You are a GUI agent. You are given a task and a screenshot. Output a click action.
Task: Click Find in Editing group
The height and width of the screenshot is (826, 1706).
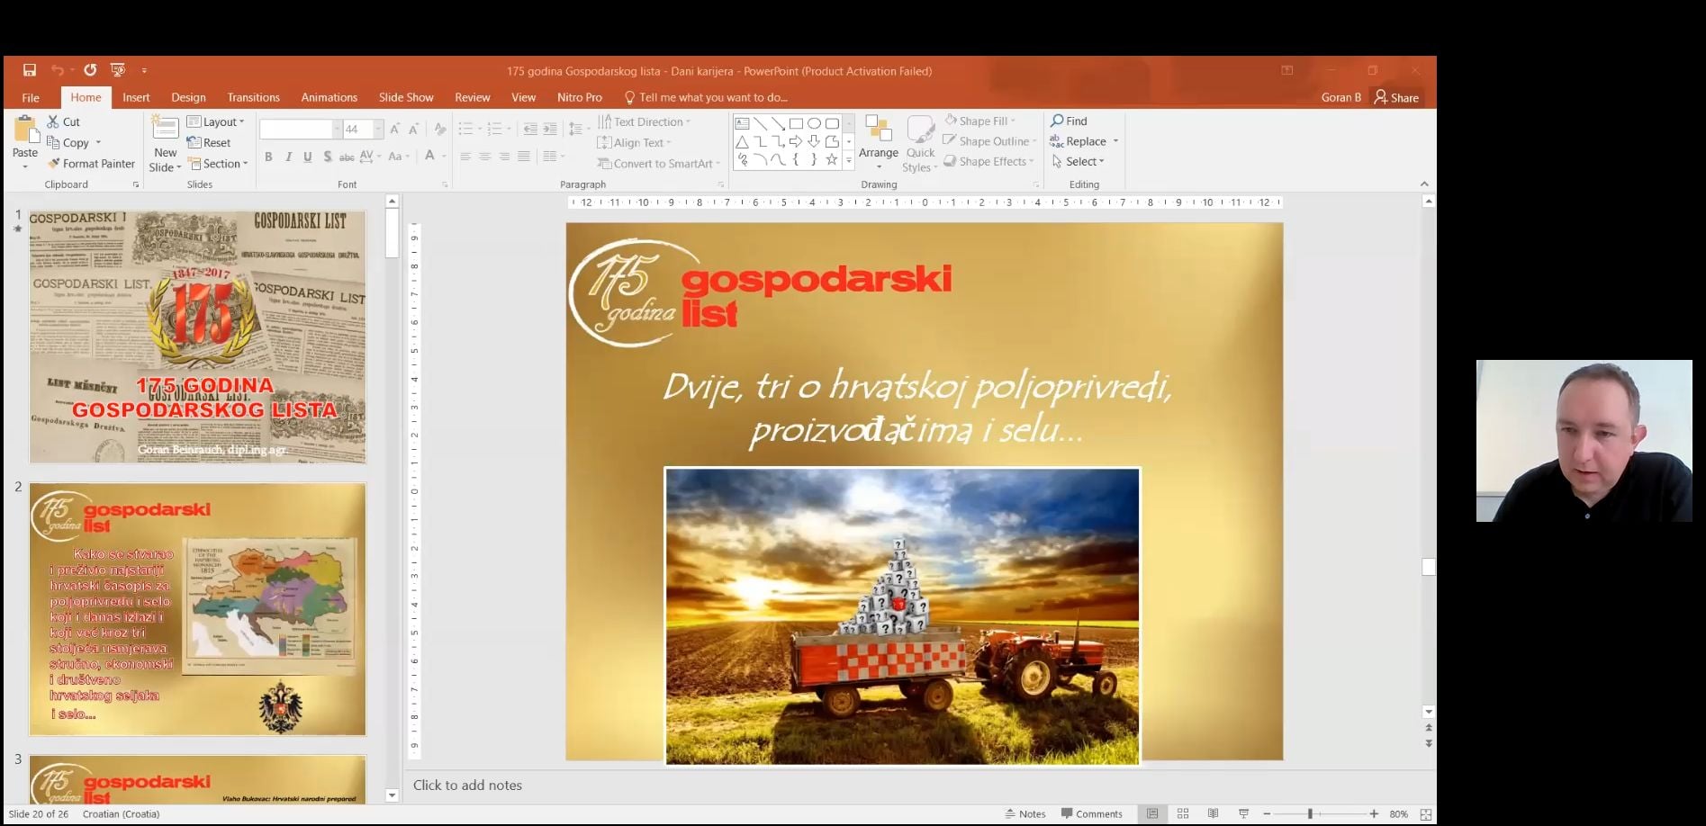point(1069,121)
